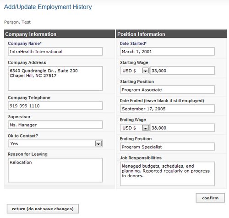Open the Ending Wage currency dropdown arrow
Image resolution: width=229 pixels, height=218 pixels.
click(x=146, y=128)
